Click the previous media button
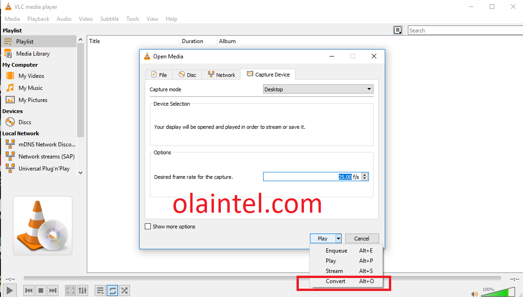 tap(29, 291)
